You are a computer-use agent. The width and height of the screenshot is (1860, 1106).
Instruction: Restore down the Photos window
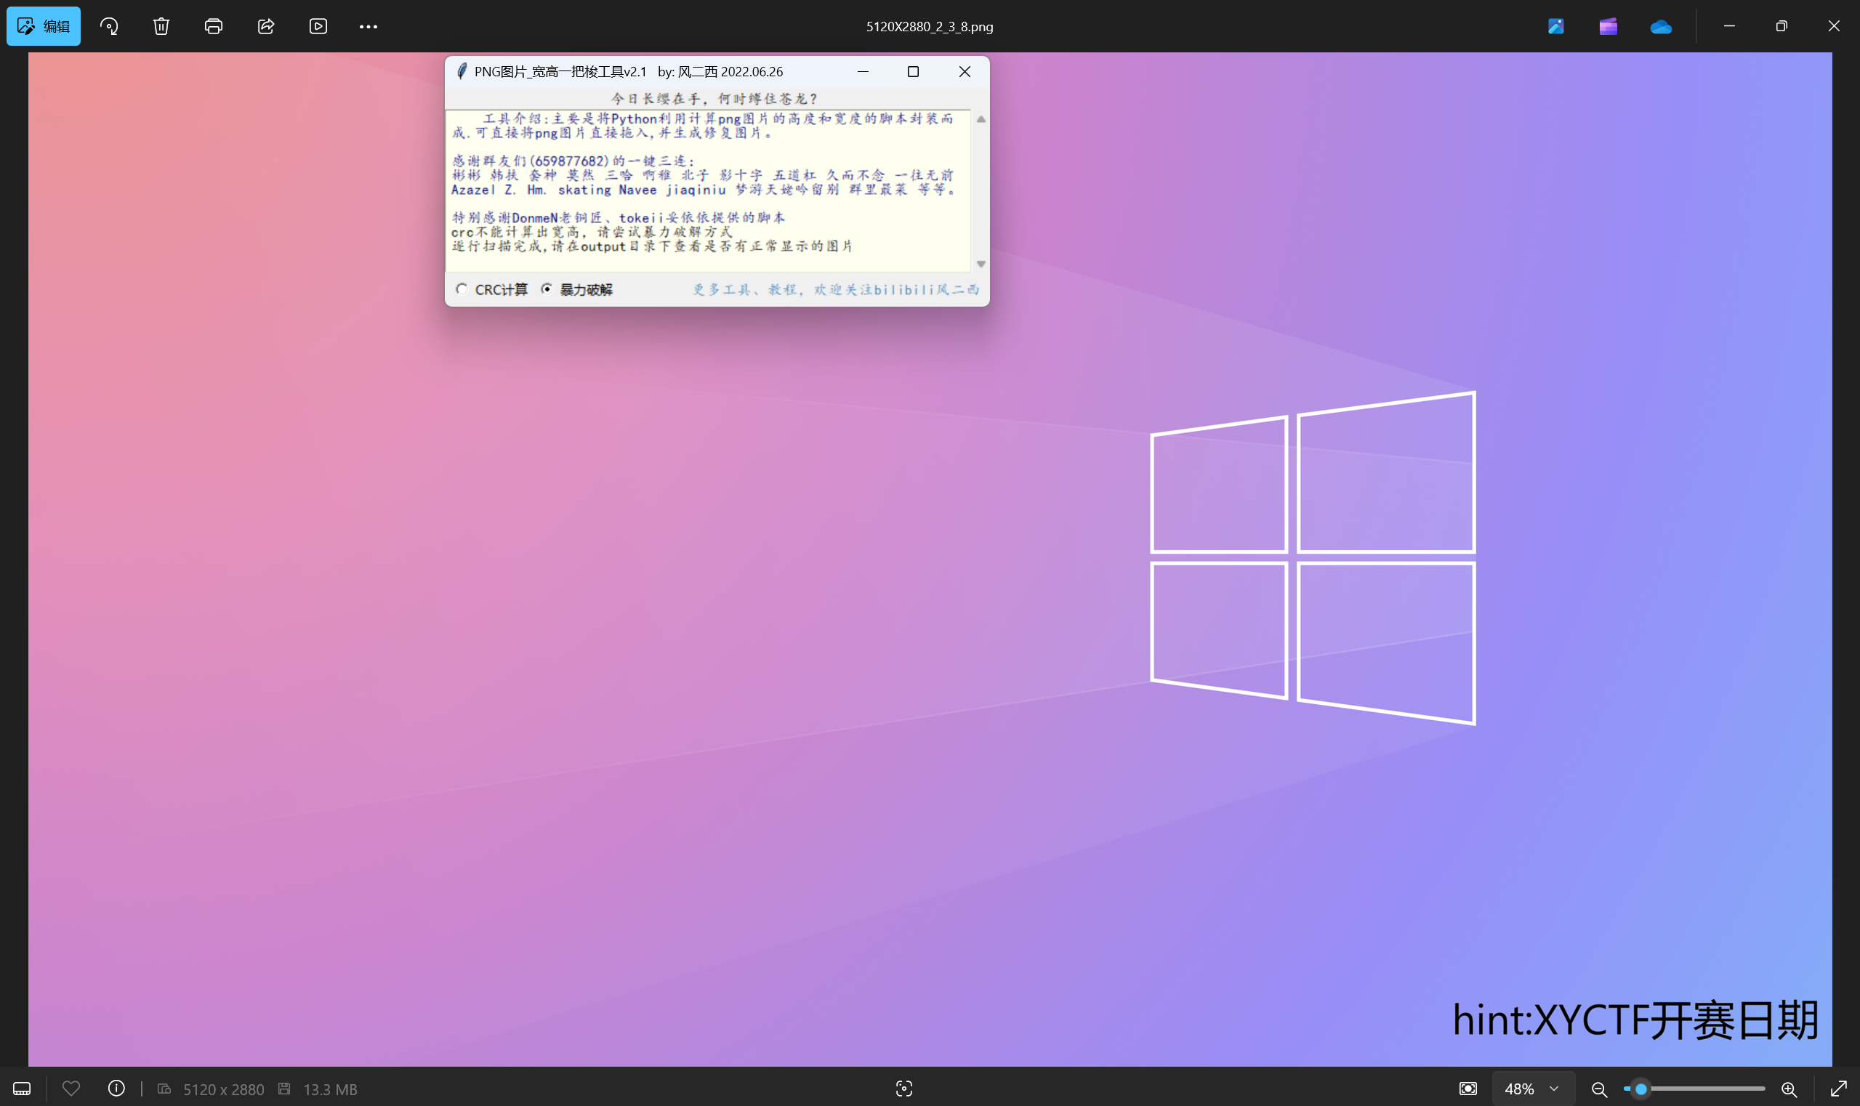pyautogui.click(x=1782, y=26)
